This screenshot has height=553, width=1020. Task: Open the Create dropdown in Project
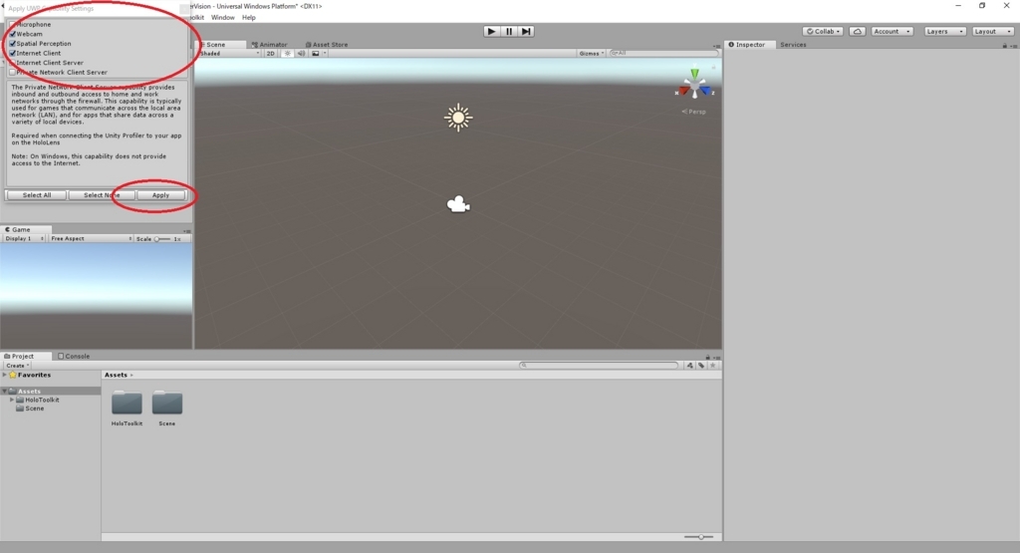[x=18, y=366]
